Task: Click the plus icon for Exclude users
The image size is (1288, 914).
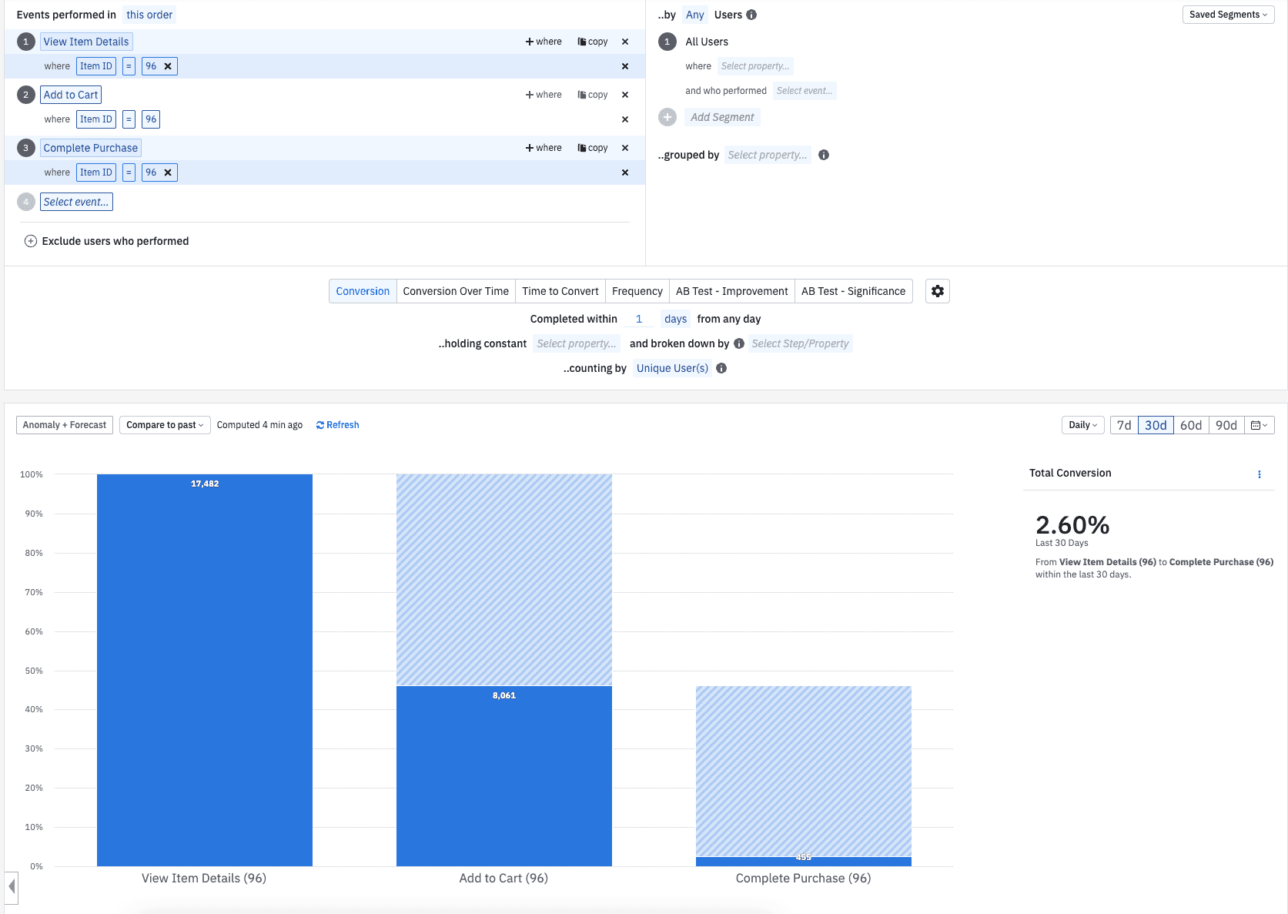Action: pos(31,241)
